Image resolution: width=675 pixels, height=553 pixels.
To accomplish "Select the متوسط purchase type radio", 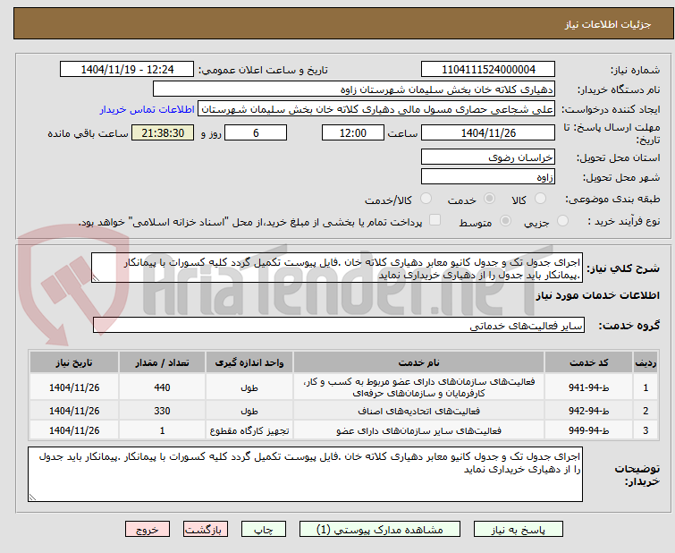I will (x=505, y=221).
